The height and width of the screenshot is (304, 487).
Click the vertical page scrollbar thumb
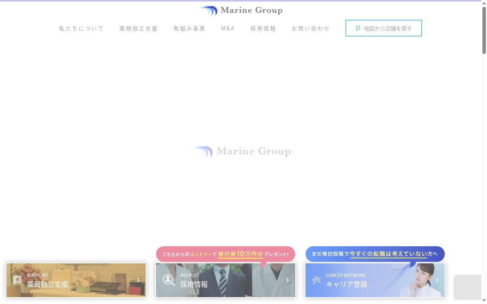(484, 30)
